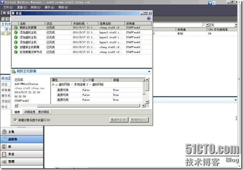Viewport: 243px width, 170px height.
Task: Open the search options dropdown arrow
Action: [x=207, y=25]
